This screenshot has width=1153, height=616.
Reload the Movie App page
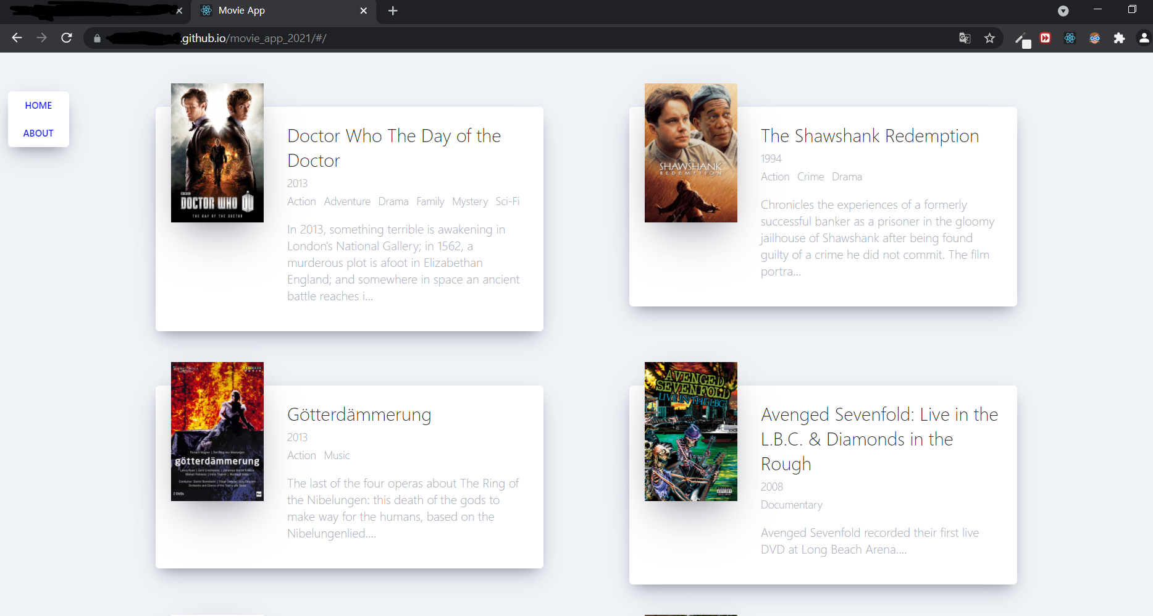point(67,38)
